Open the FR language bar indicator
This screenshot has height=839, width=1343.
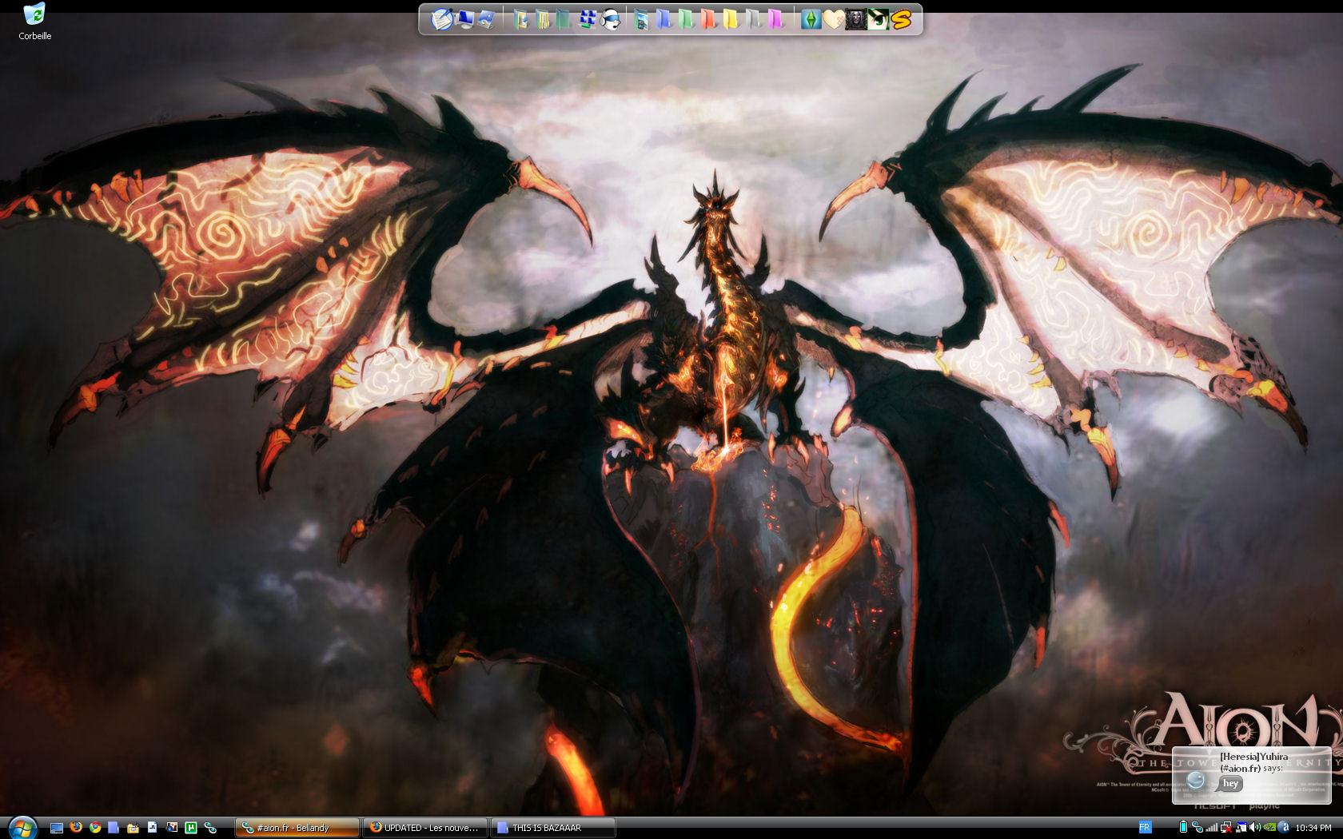[x=1145, y=827]
